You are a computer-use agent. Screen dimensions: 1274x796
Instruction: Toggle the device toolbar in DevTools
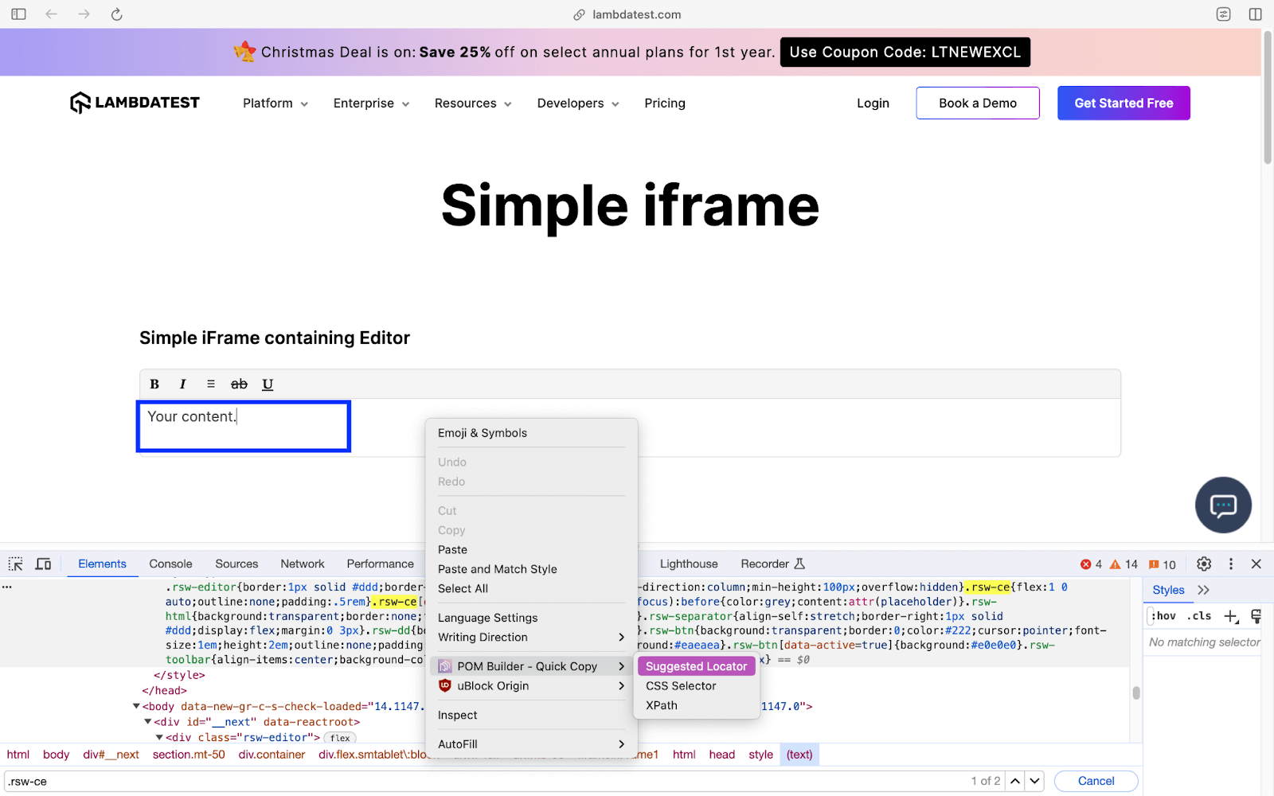coord(43,564)
